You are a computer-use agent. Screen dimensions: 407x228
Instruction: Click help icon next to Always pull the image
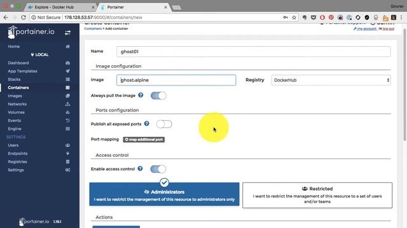pyautogui.click(x=141, y=95)
